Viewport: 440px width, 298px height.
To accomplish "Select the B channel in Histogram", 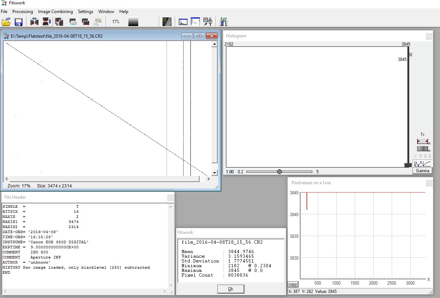I will click(x=430, y=156).
